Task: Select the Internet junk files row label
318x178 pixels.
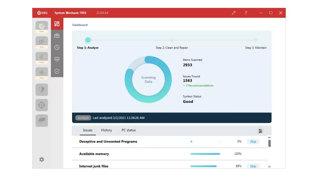Action: 94,166
